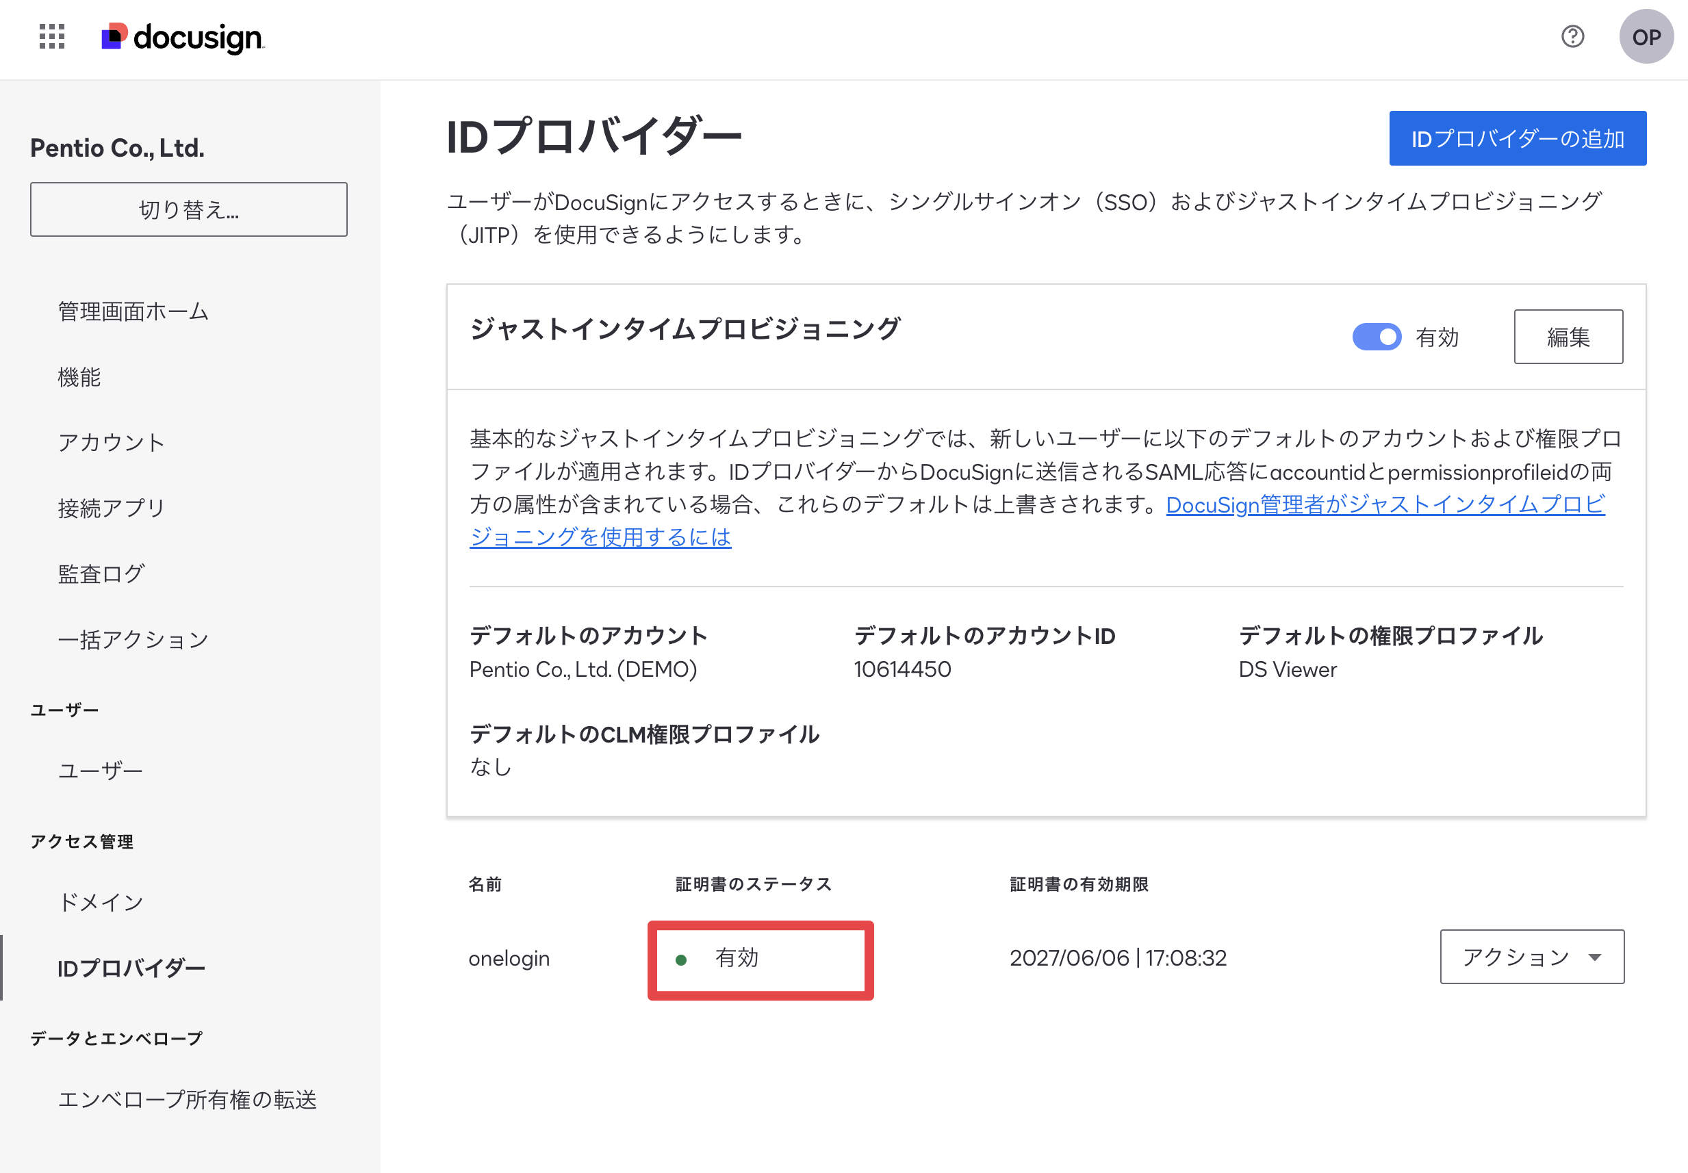This screenshot has height=1173, width=1688.
Task: Open the help question mark icon
Action: [1572, 36]
